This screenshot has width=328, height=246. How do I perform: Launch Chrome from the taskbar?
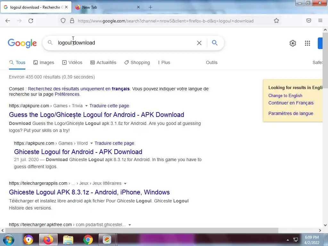pos(88,240)
